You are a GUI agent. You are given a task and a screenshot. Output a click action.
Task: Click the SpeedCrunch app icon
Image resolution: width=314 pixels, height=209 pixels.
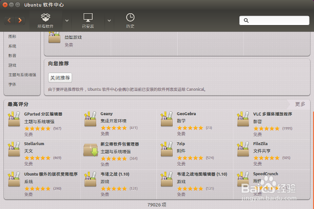243,179
